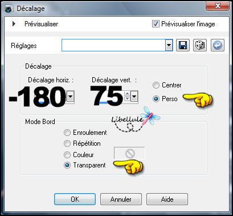Decrease Décalage vert. with the down spinner
Viewport: 233px width, 216px height.
(127, 99)
